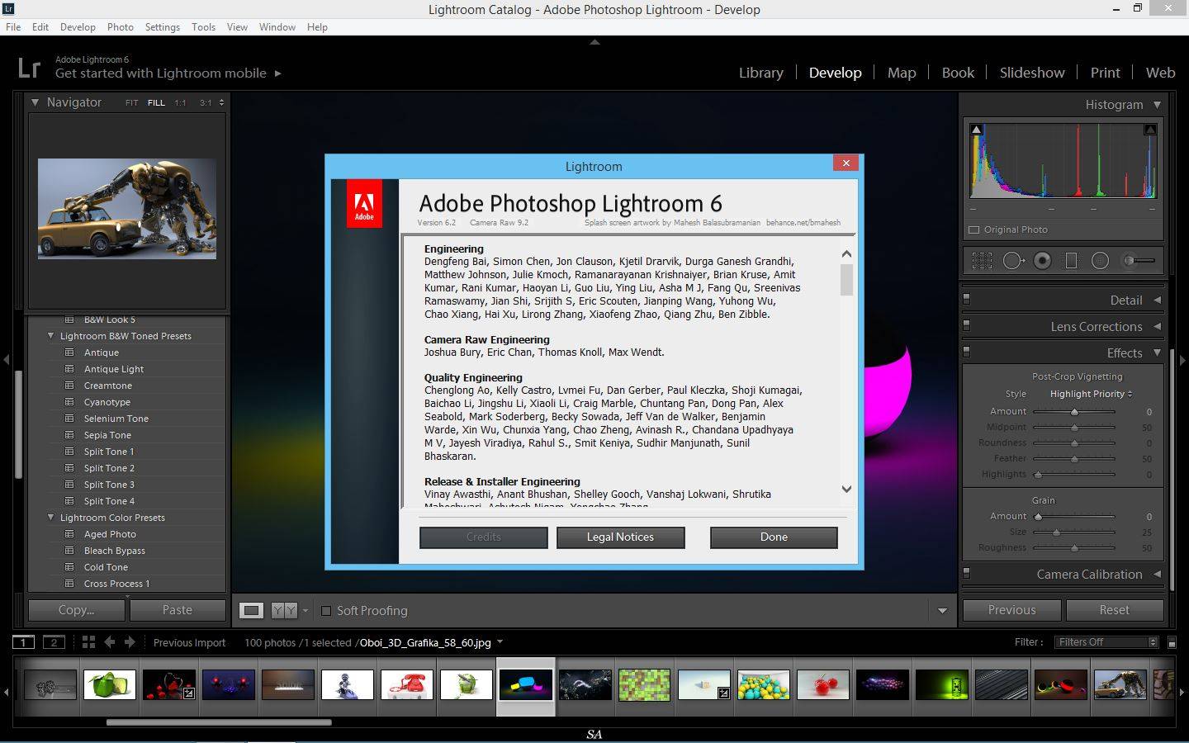
Task: Toggle the Detail panel on/off switch
Action: [x=967, y=299]
